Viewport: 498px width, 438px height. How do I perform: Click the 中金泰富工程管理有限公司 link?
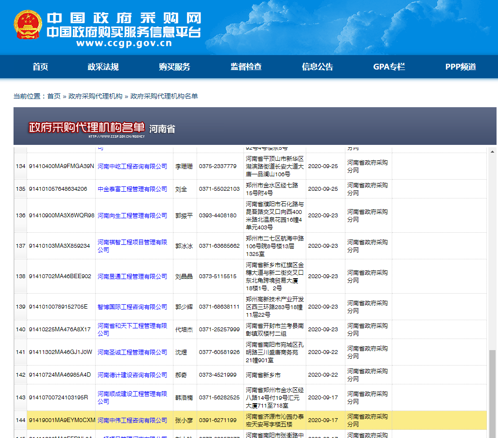tap(132, 189)
